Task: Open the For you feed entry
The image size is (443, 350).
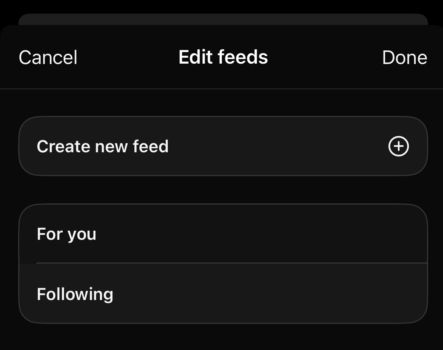Action: click(x=223, y=234)
